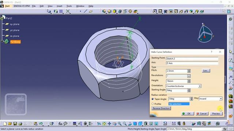This screenshot has width=234, height=131.
Task: Open the File menu
Action: [34, 6]
